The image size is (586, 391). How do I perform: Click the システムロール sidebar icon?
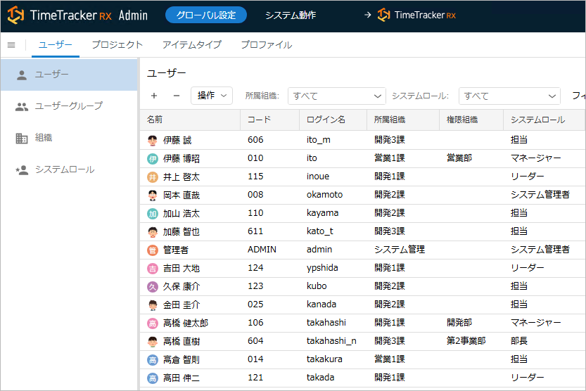(x=22, y=169)
